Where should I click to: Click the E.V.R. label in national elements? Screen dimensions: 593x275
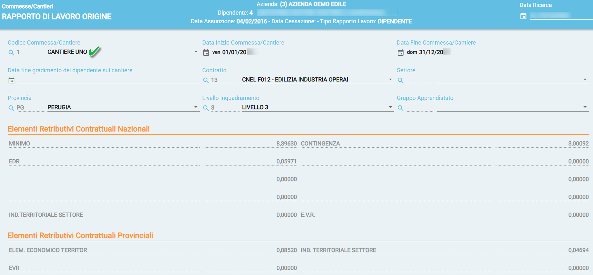pyautogui.click(x=308, y=215)
